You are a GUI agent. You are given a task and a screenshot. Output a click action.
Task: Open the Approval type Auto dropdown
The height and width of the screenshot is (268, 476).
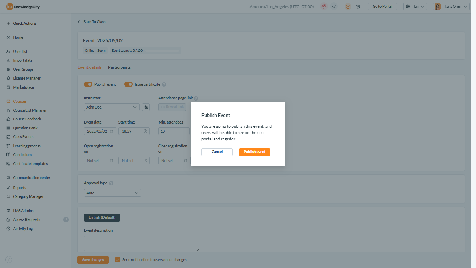(x=113, y=193)
